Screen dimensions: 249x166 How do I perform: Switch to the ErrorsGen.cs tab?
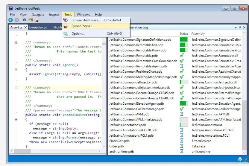click(x=38, y=27)
